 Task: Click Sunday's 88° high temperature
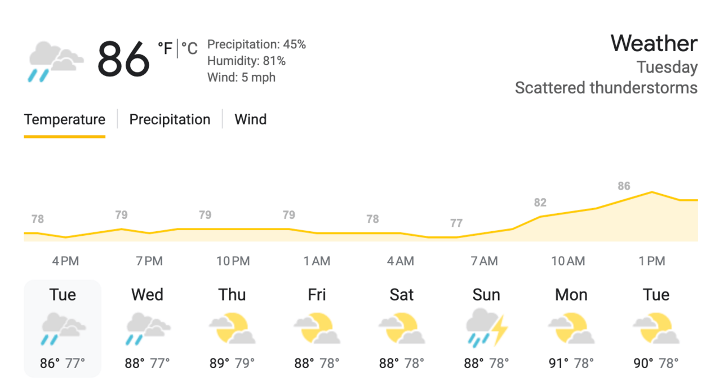474,363
